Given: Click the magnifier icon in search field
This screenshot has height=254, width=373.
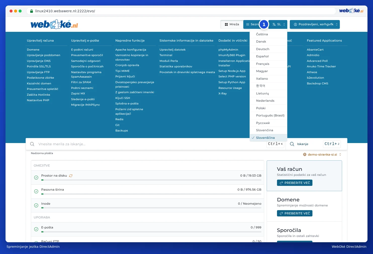Looking at the screenshot, I should (32, 144).
